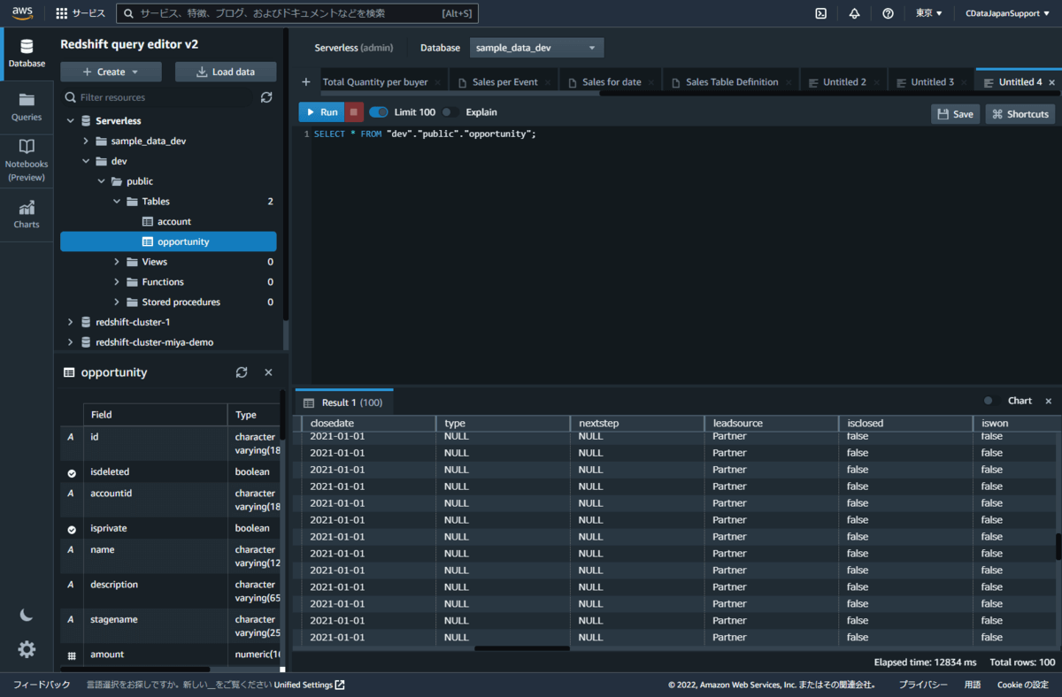
Task: Click the notifications bell icon
Action: pos(854,13)
